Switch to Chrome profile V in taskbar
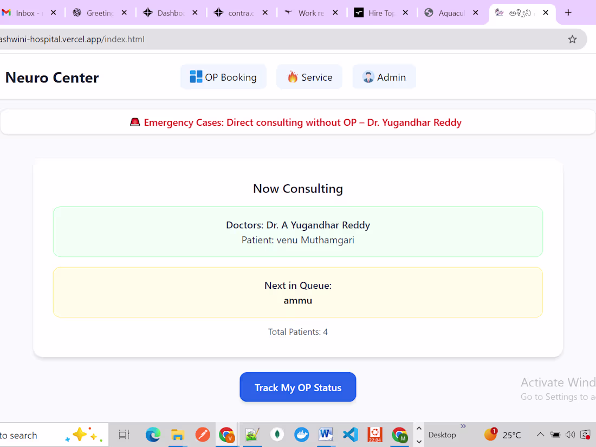Screen dimensions: 596x447 pyautogui.click(x=227, y=435)
